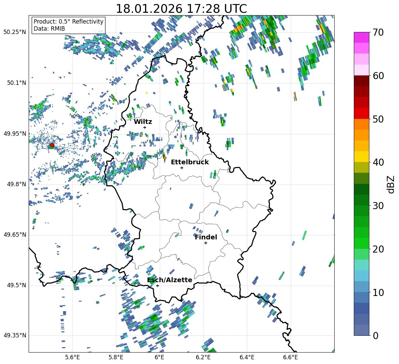Click the 6.6°E longitude label
The image size is (399, 364).
(x=290, y=357)
